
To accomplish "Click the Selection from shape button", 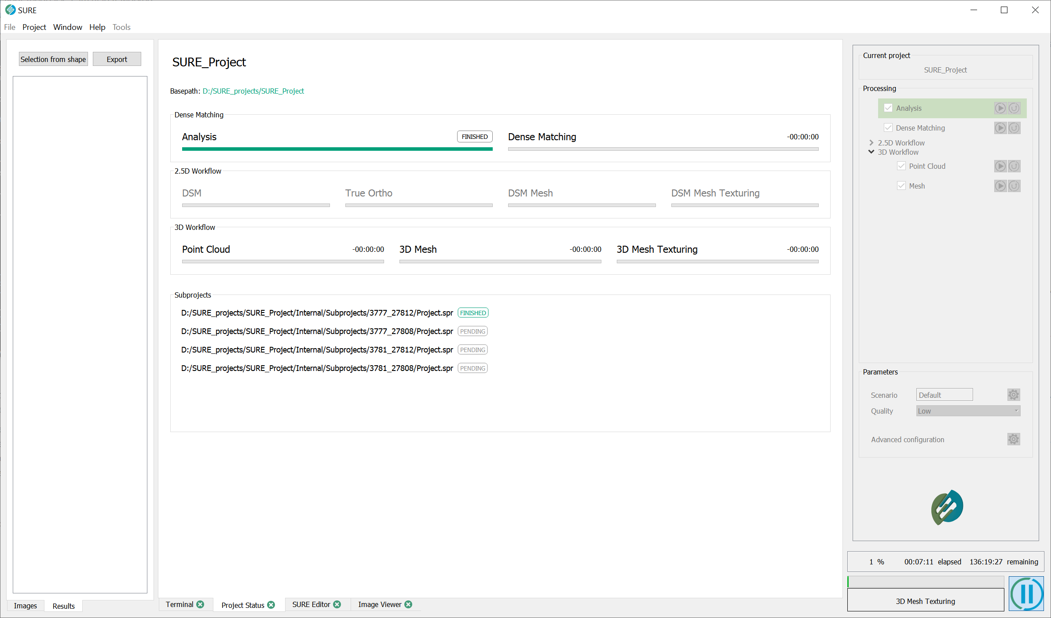I will pos(53,59).
